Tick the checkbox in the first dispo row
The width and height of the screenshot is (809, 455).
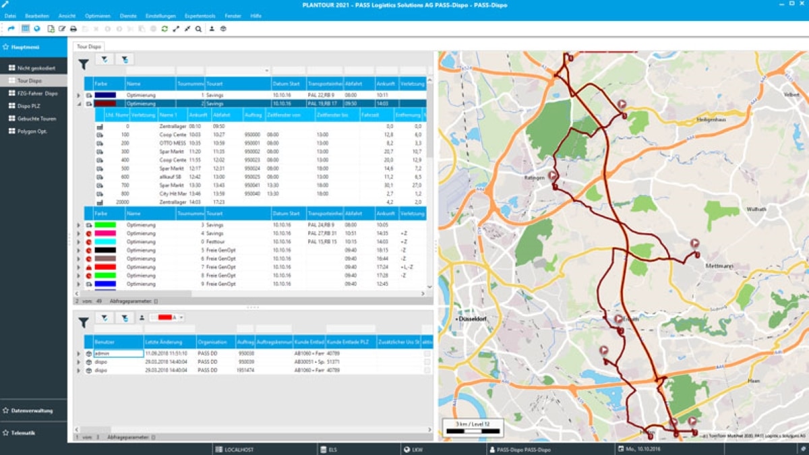pyautogui.click(x=427, y=362)
